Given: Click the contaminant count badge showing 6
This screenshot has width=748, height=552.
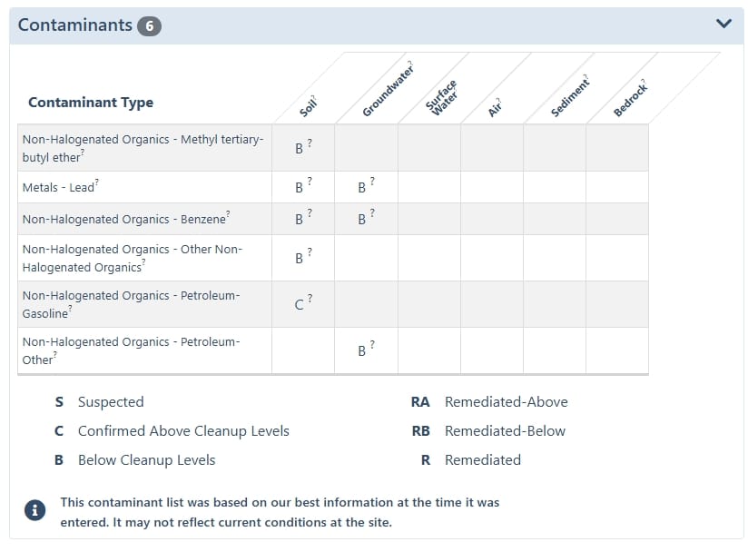Looking at the screenshot, I should tap(149, 26).
